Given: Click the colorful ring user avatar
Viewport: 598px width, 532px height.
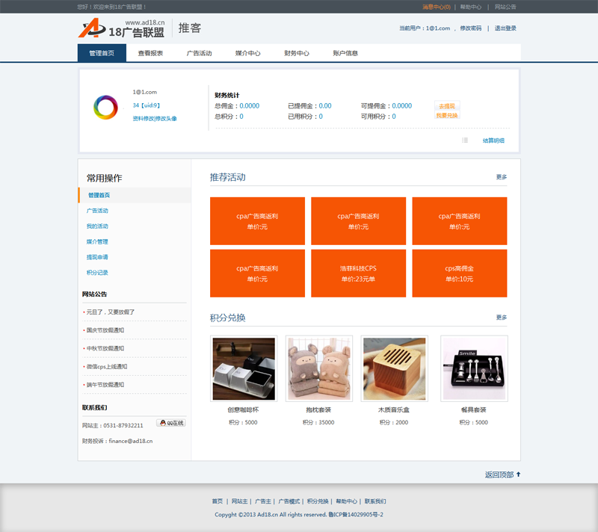Looking at the screenshot, I should [x=105, y=107].
